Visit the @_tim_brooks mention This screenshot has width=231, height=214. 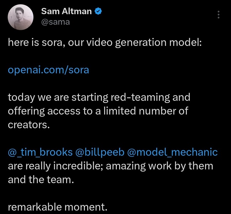[40, 152]
